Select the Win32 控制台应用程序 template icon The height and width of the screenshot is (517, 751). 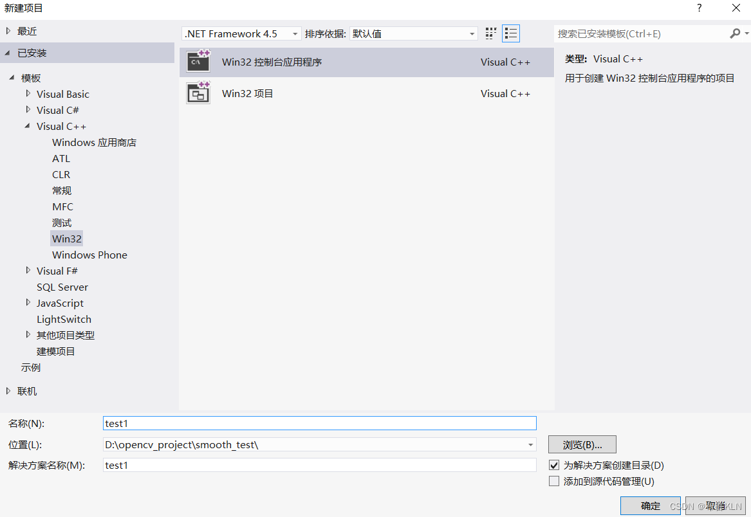click(x=198, y=61)
